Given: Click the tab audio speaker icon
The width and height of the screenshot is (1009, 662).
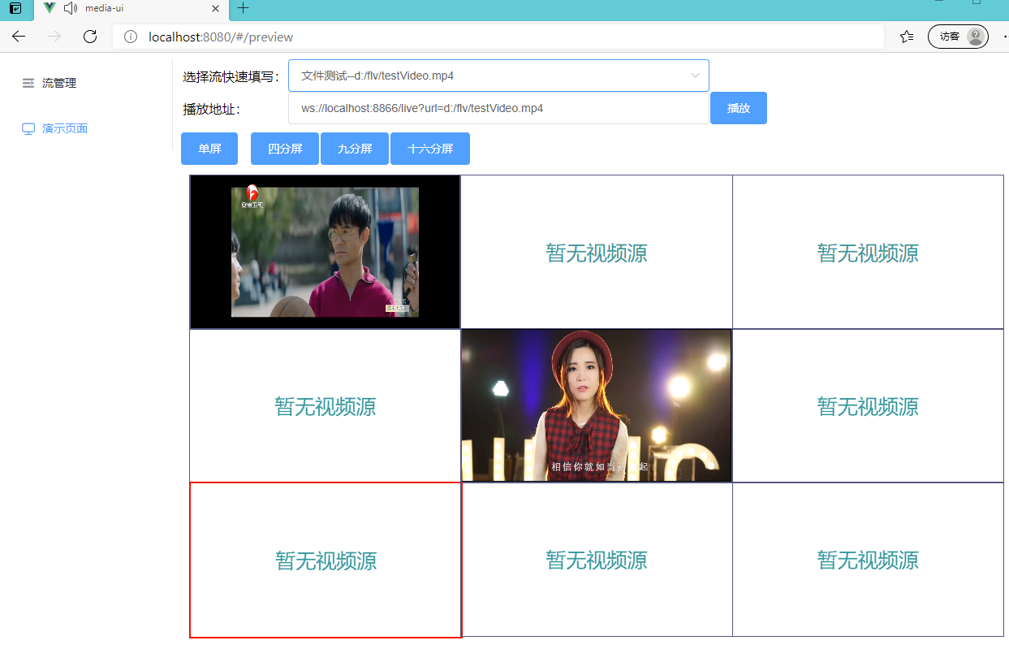Looking at the screenshot, I should pyautogui.click(x=71, y=8).
